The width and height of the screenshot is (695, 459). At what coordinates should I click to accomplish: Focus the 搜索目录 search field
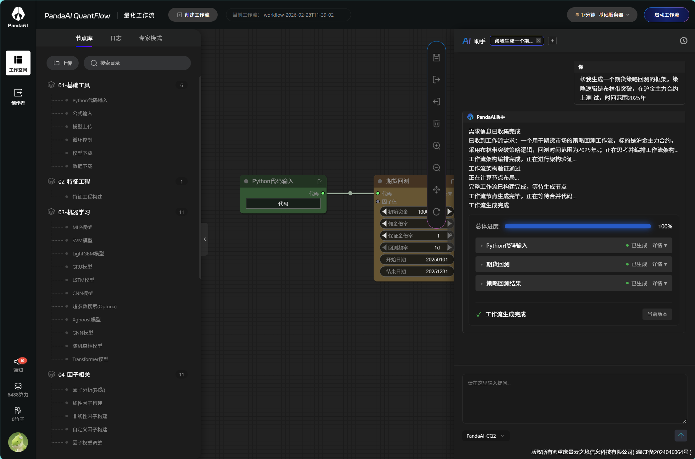click(x=137, y=63)
